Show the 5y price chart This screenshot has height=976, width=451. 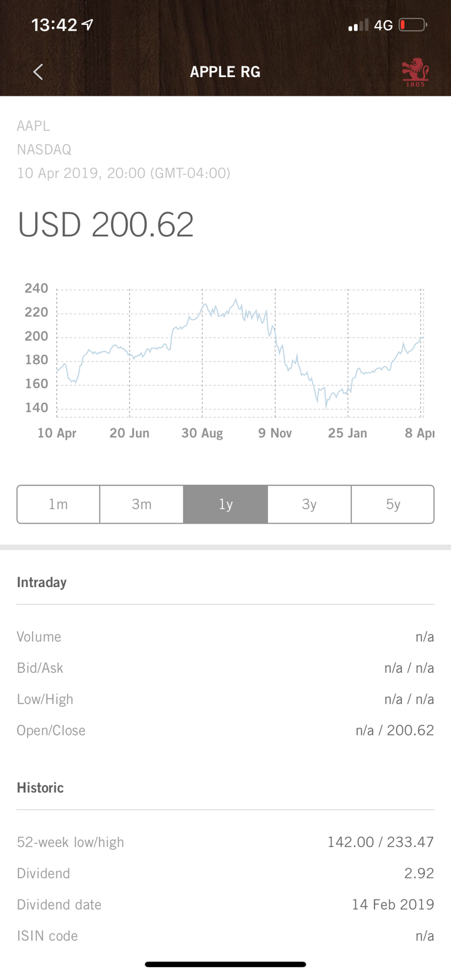coord(393,504)
